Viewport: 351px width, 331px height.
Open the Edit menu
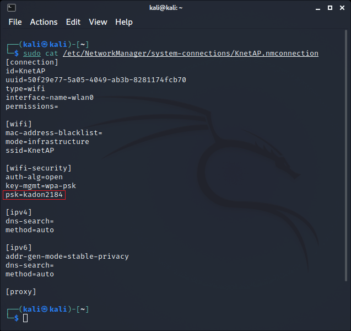pyautogui.click(x=73, y=22)
